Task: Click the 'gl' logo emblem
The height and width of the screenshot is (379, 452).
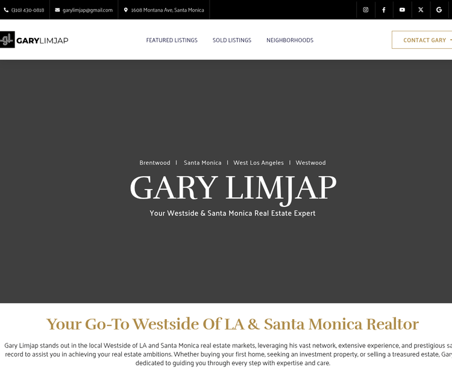Action: tap(7, 40)
